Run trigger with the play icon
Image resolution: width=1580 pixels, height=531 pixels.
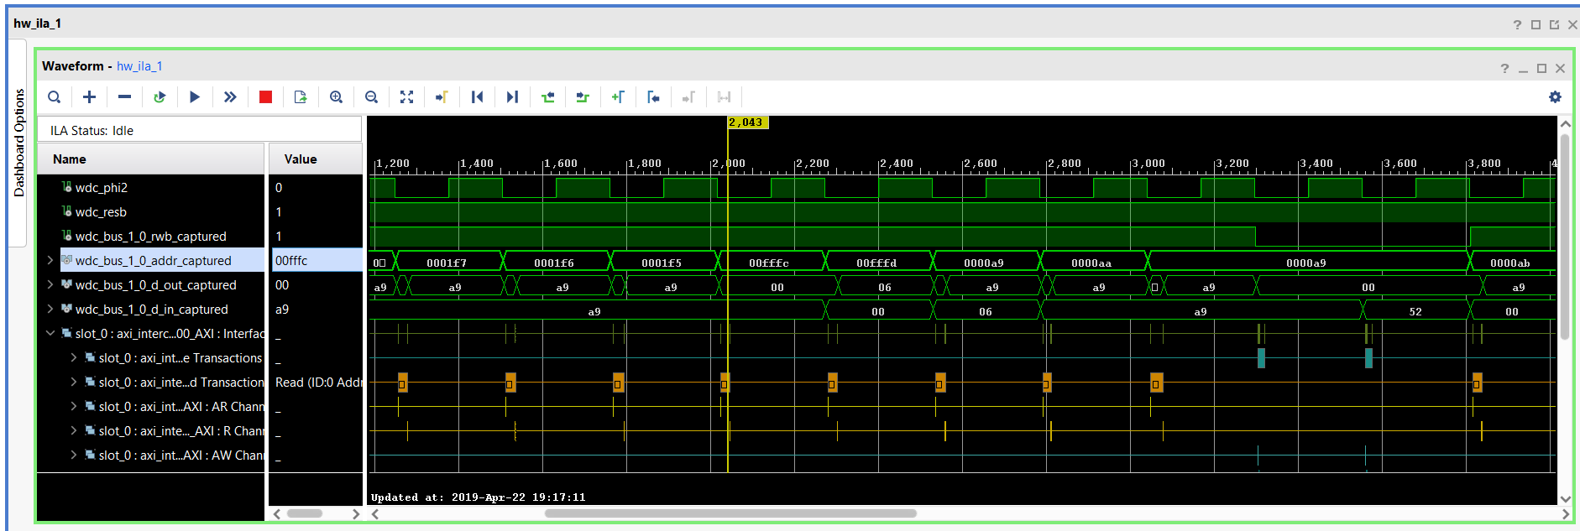point(195,97)
